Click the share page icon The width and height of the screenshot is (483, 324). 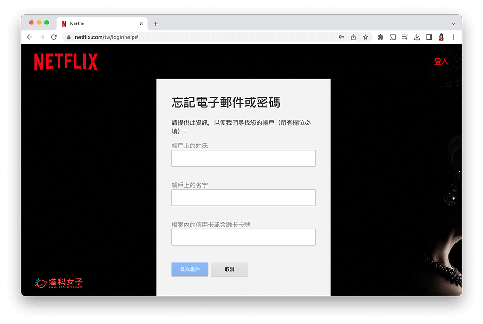[353, 37]
